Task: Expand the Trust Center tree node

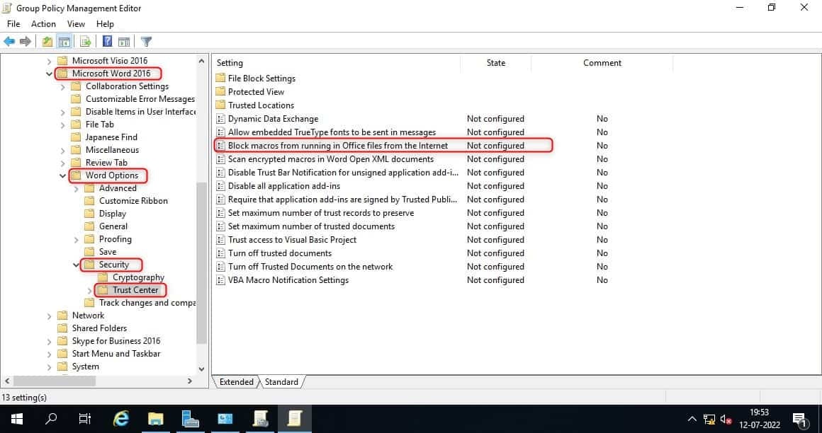Action: coord(90,291)
